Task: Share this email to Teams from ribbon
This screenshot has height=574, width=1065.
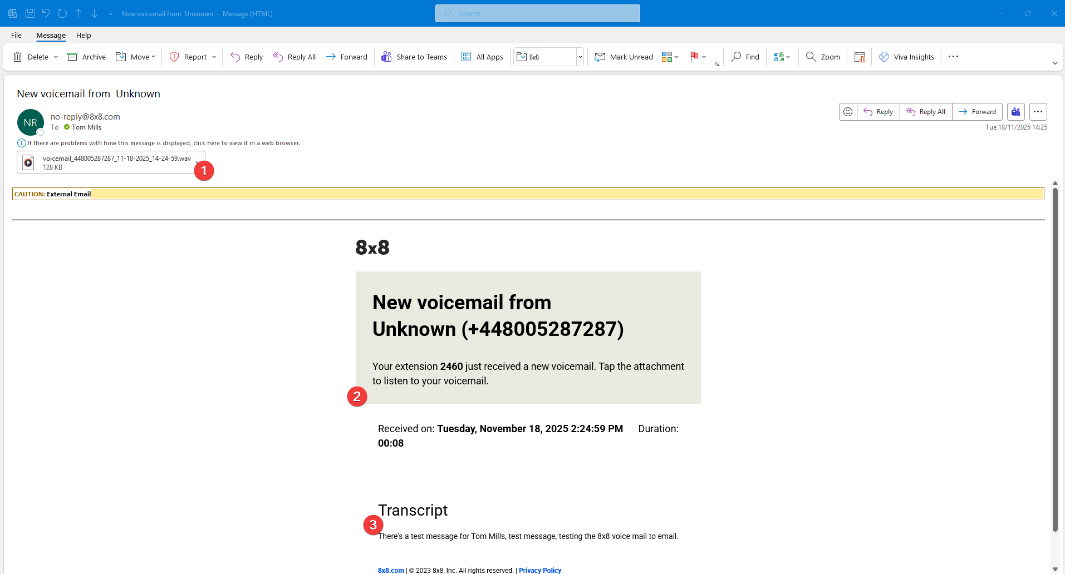Action: 414,57
